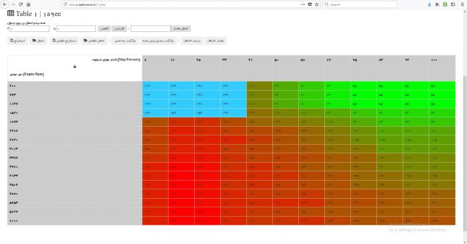467x244 pixels.
Task: Click the site info icon in address bar
Action: click(65, 5)
